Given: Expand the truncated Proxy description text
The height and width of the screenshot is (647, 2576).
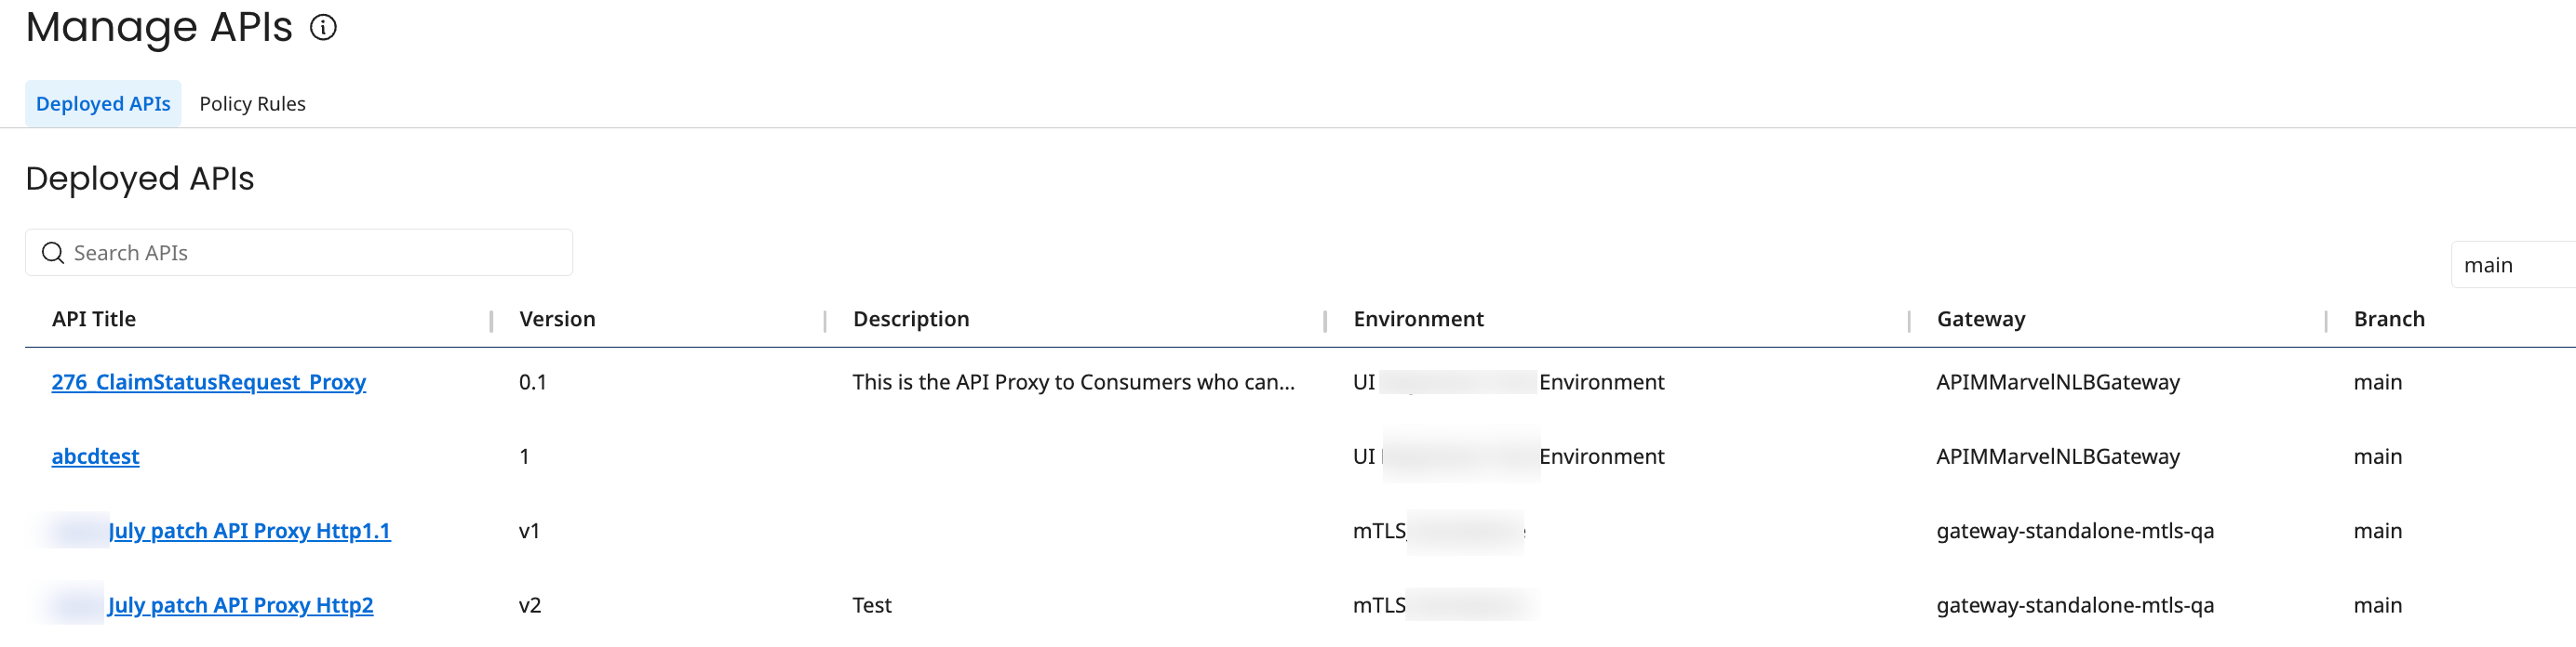Looking at the screenshot, I should (1073, 381).
